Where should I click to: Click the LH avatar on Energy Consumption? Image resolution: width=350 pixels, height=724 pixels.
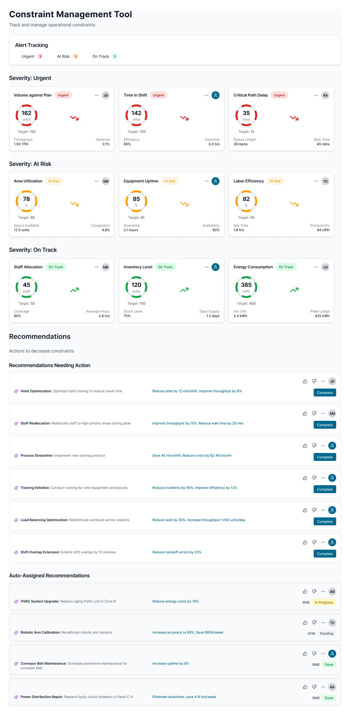[325, 267]
